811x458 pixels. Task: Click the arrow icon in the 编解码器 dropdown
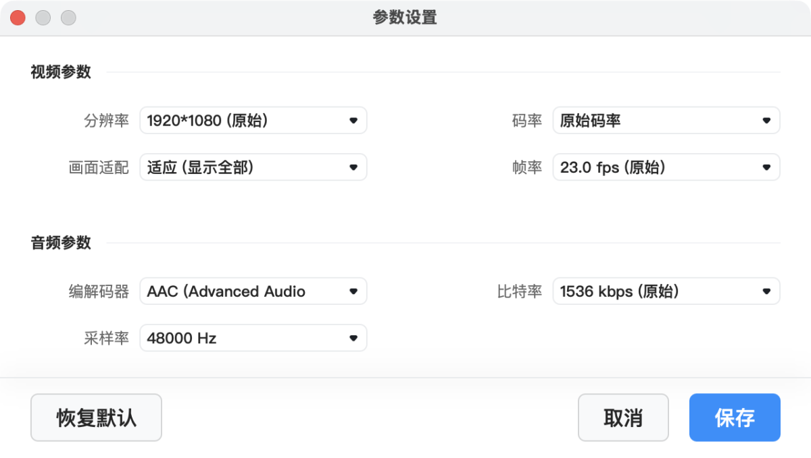[x=353, y=291]
